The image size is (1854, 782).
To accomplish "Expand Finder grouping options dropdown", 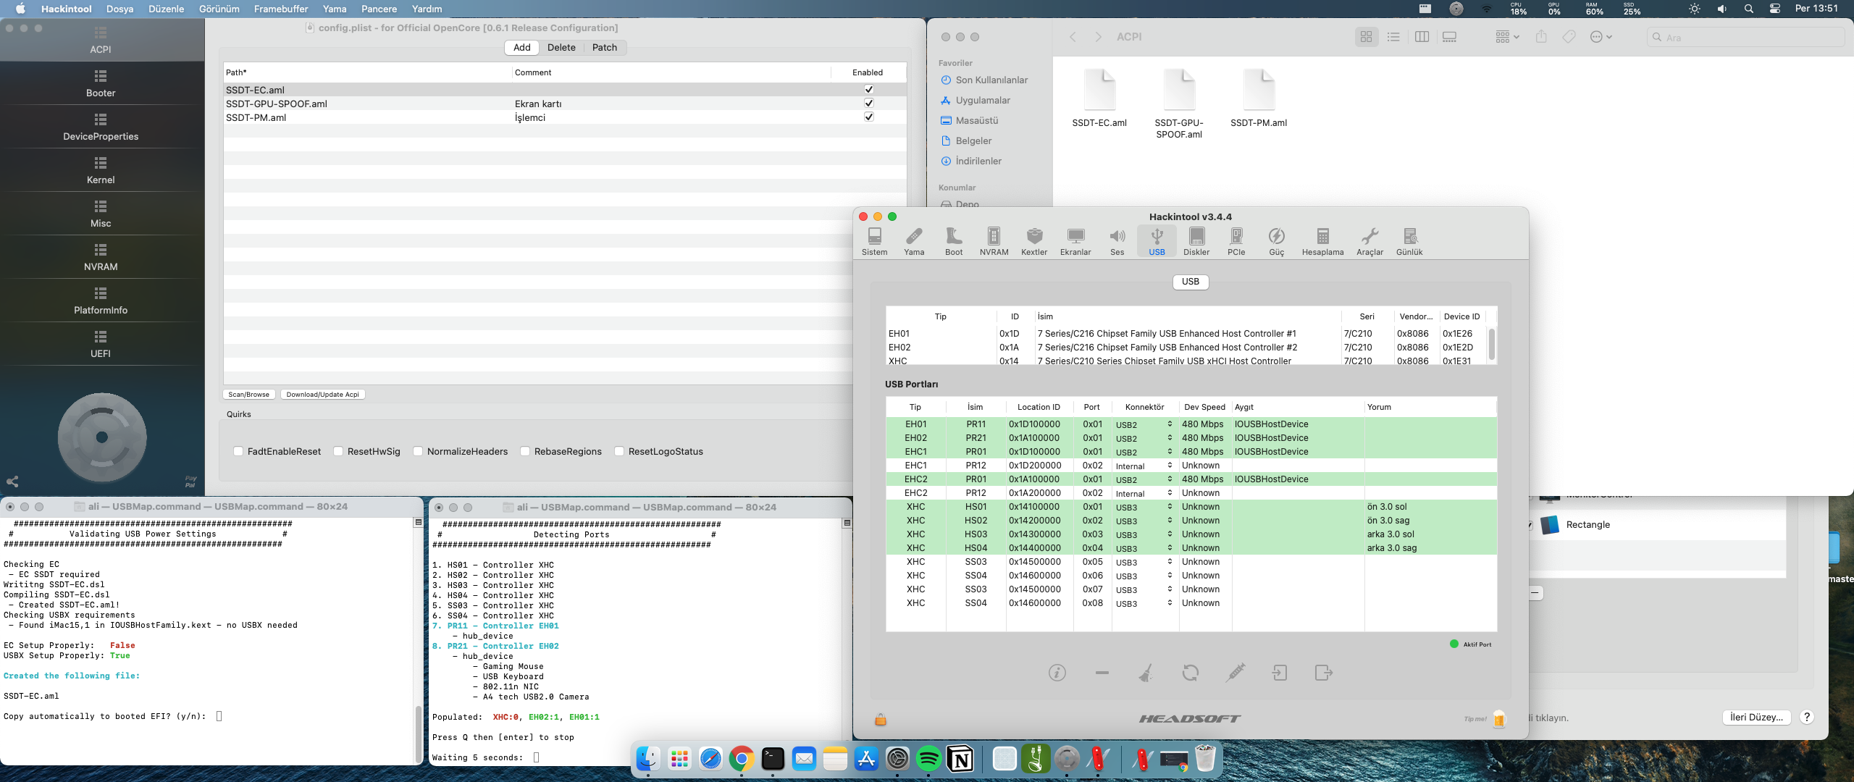I will [1507, 37].
